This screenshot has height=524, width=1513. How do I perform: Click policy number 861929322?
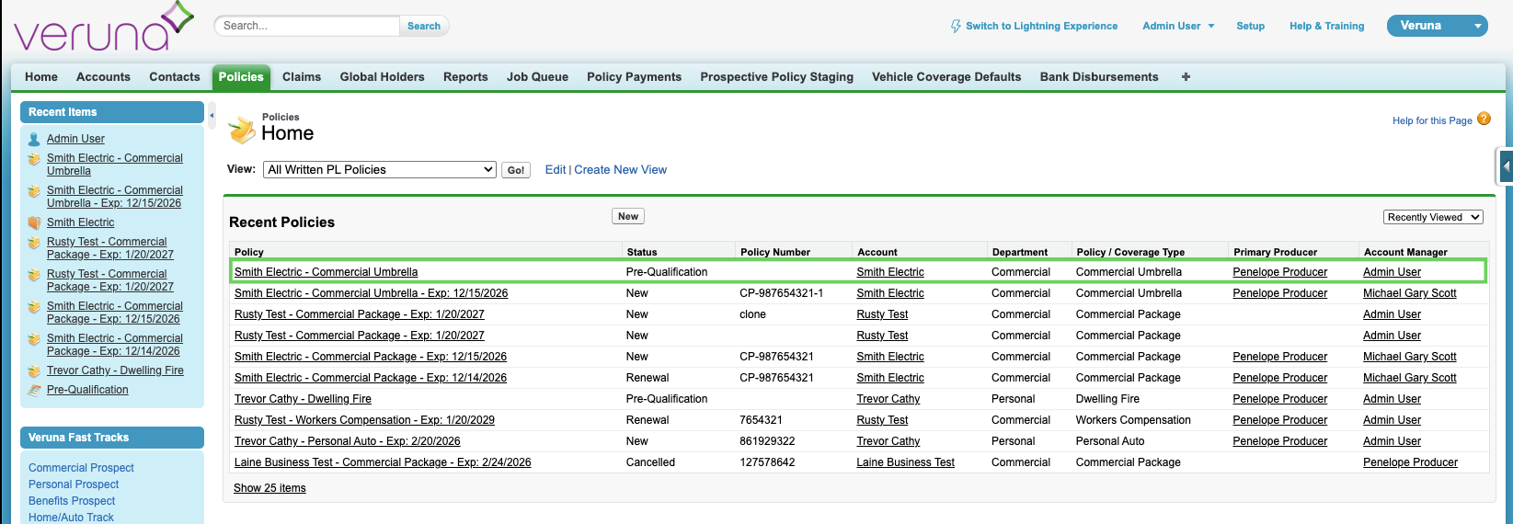point(767,441)
